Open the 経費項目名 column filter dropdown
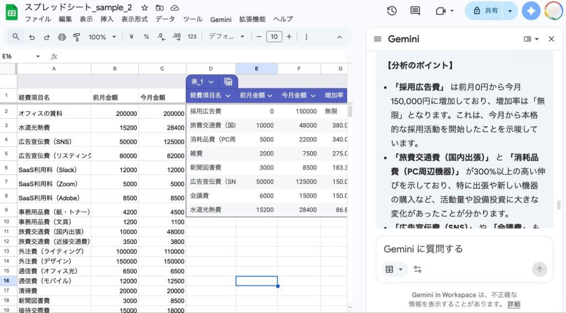This screenshot has height=313, width=566. coord(228,96)
